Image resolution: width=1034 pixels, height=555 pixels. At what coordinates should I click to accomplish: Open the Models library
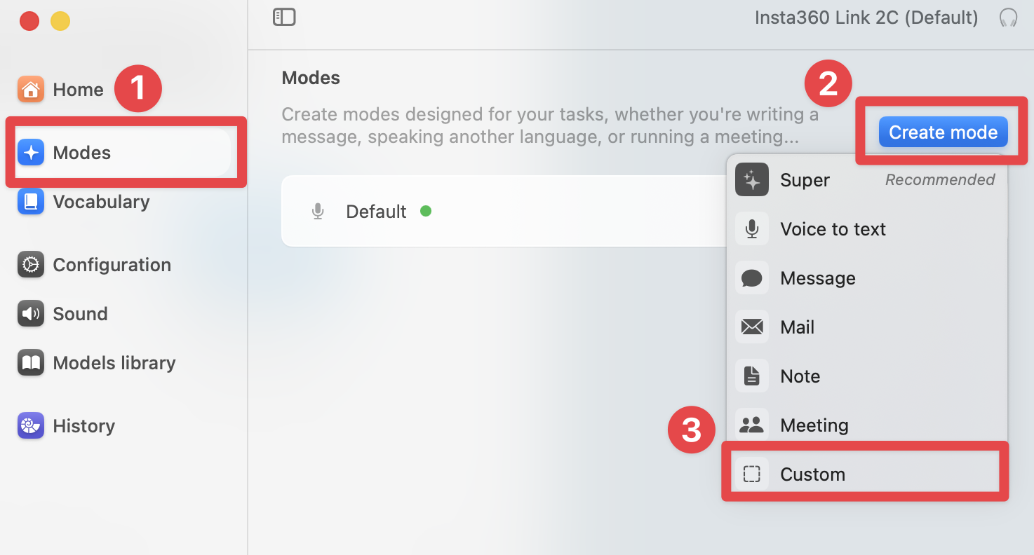tap(114, 363)
